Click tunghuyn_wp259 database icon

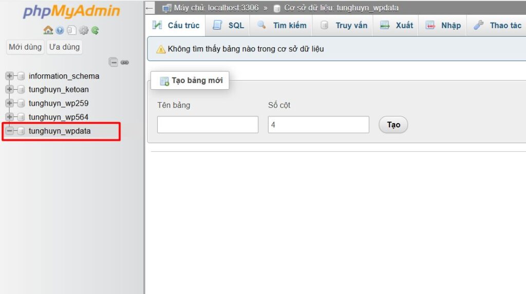[x=21, y=103]
